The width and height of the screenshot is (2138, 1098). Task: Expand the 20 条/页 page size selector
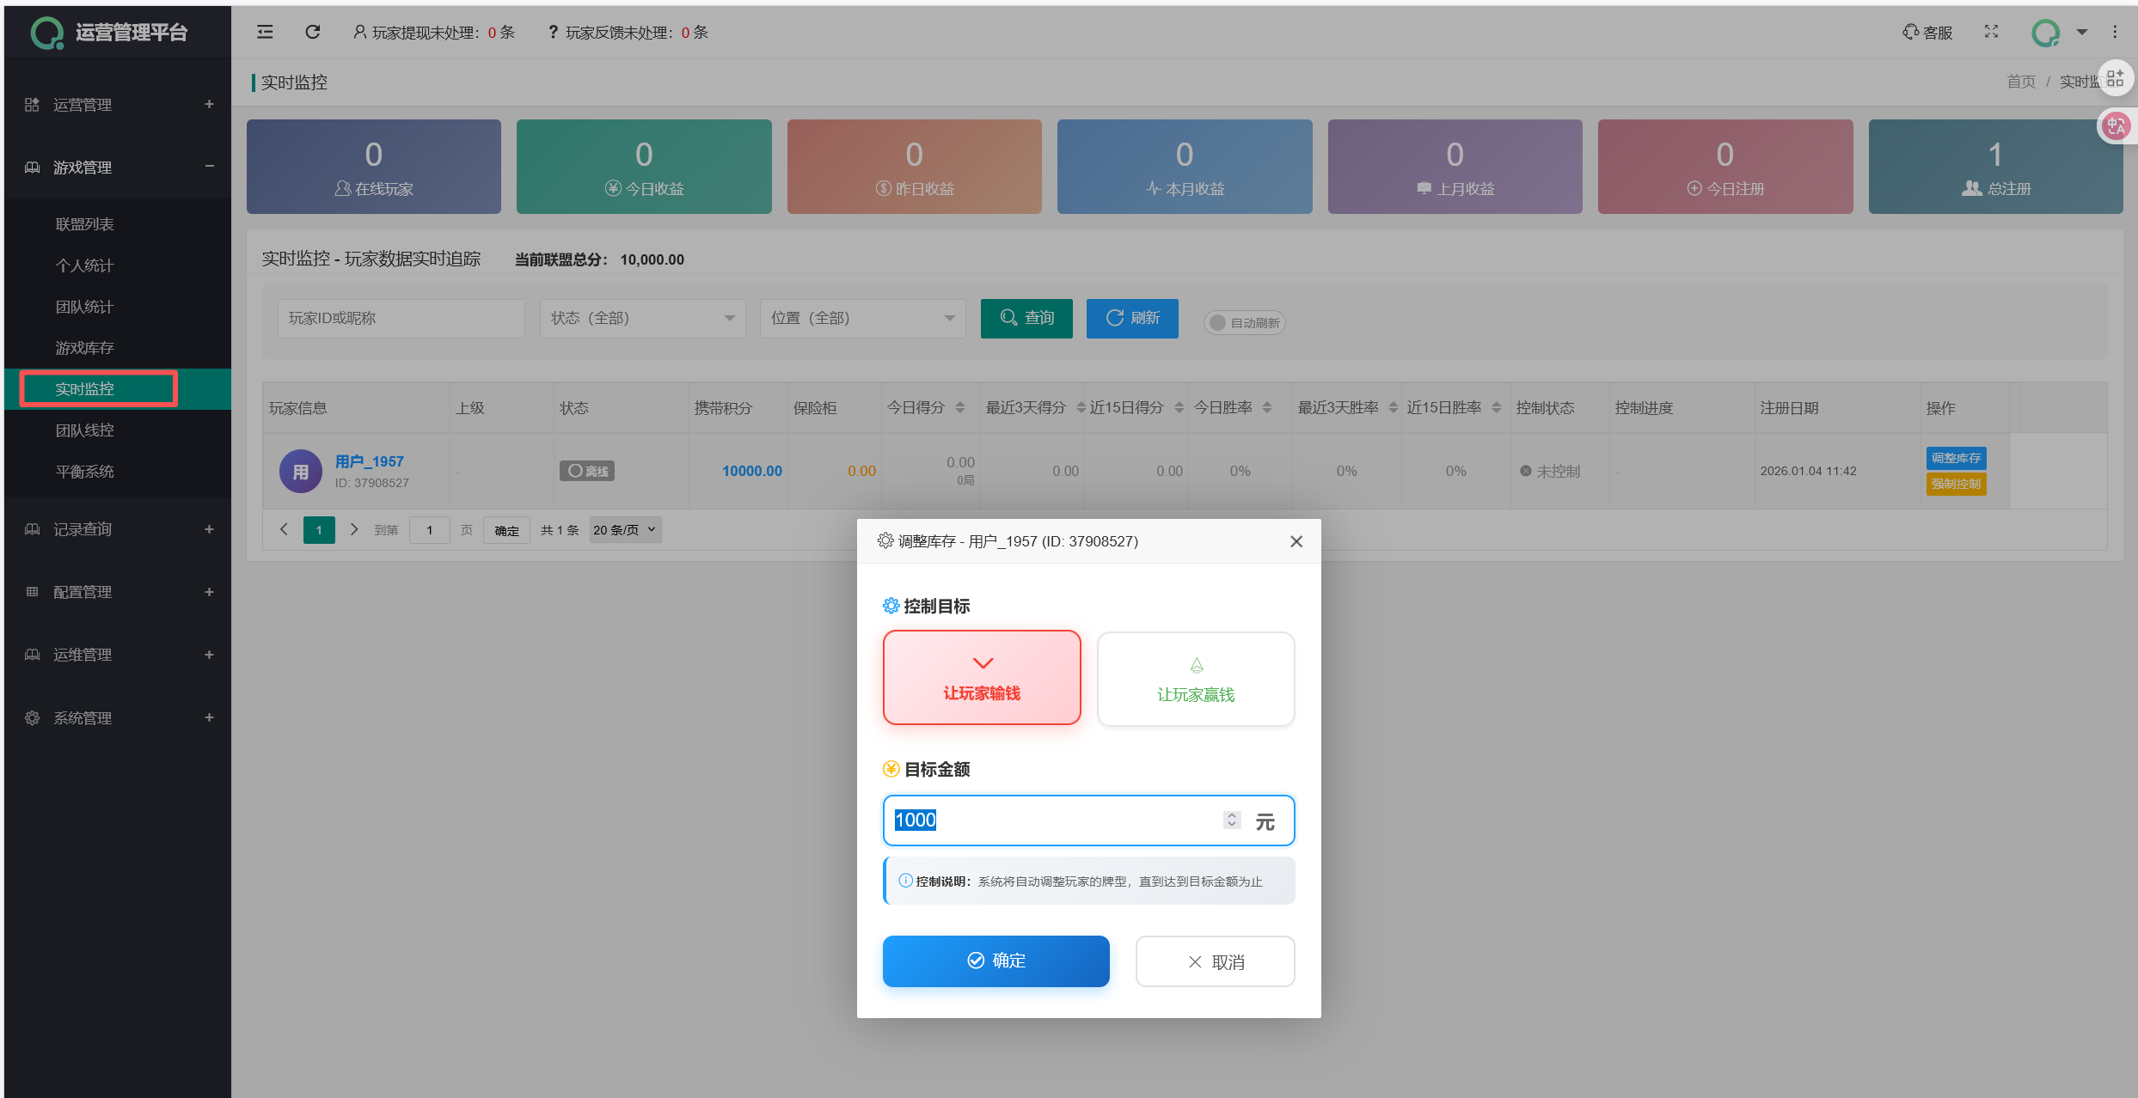[624, 530]
